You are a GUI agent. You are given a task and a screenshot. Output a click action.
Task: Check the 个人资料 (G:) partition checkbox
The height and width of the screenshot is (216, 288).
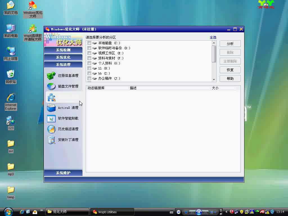click(x=89, y=63)
